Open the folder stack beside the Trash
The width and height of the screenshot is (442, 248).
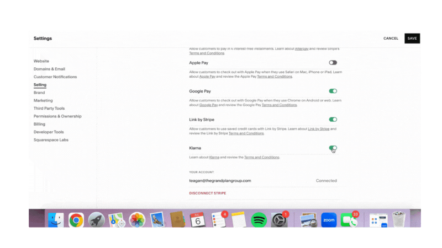[x=378, y=220]
